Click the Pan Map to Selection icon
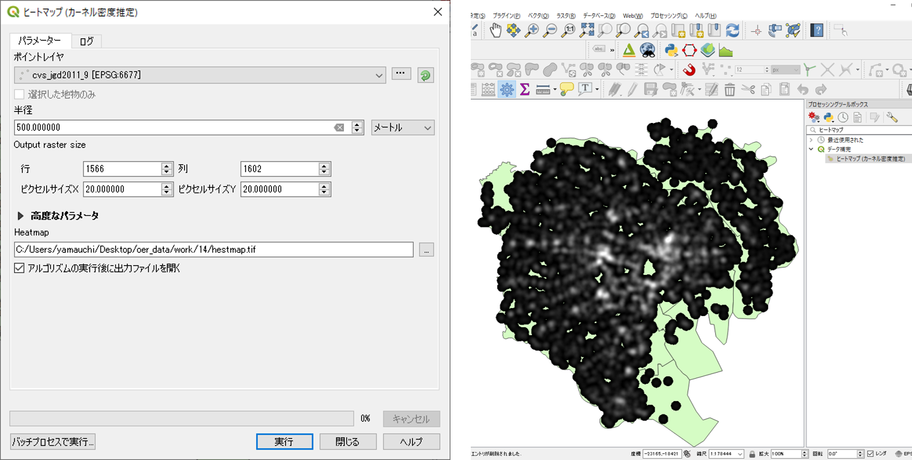Screen dimensions: 912x460 click(513, 30)
